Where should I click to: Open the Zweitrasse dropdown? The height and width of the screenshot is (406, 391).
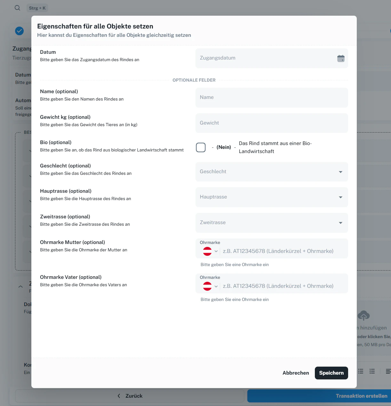click(272, 223)
